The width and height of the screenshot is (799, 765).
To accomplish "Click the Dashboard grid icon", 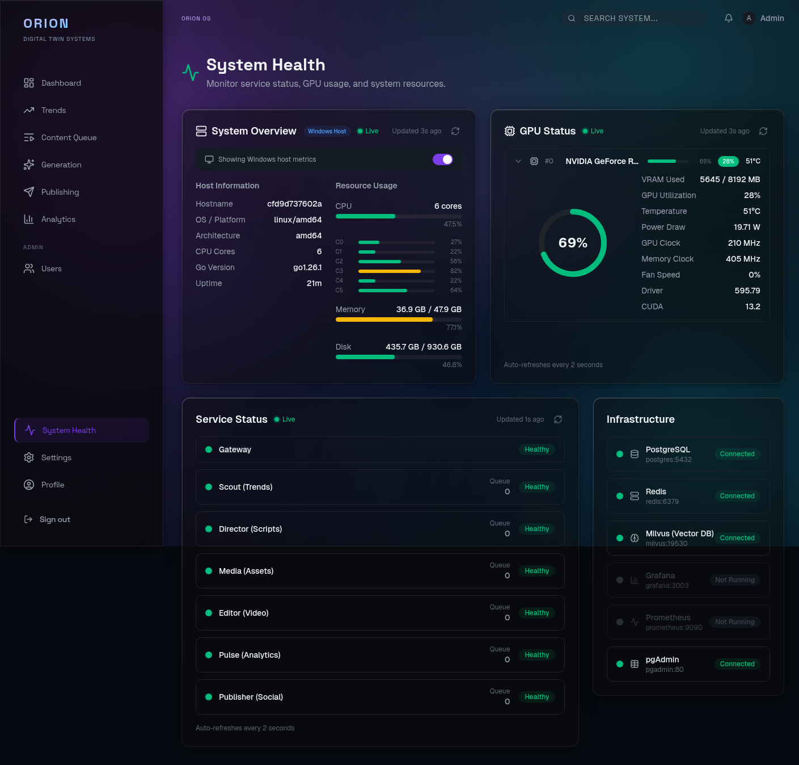I will (29, 83).
